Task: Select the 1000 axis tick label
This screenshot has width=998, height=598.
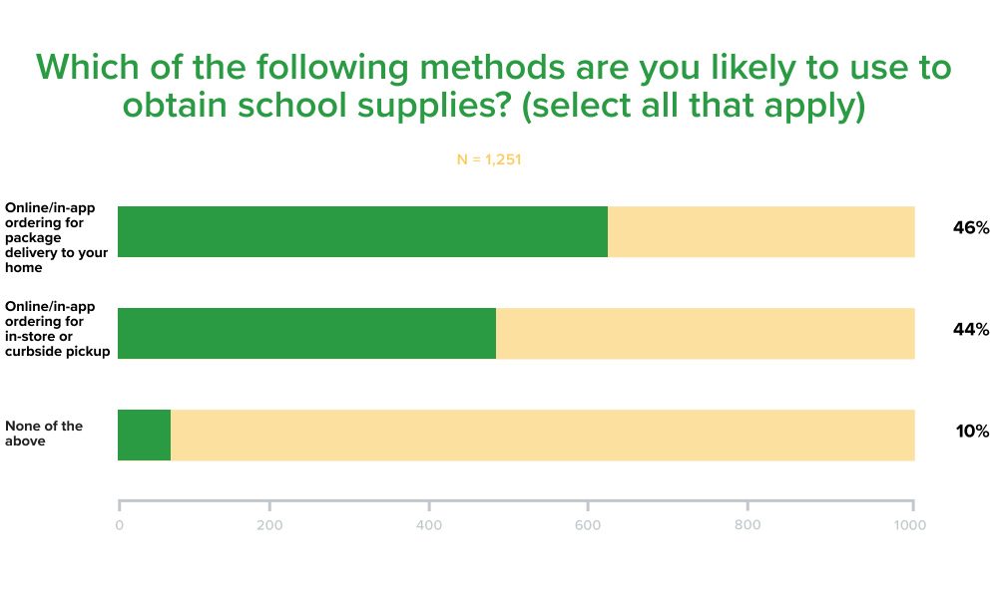Action: 910,525
